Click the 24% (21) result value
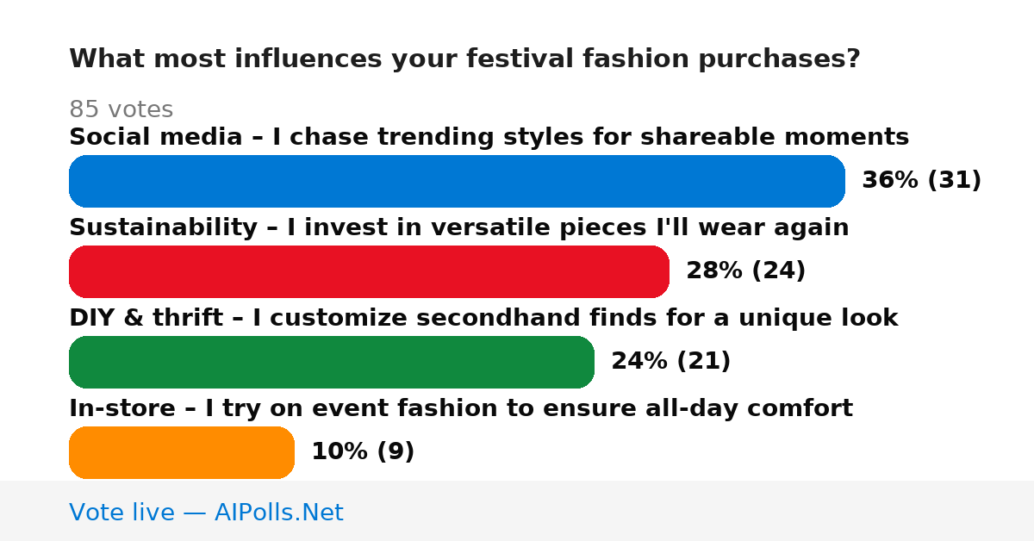The width and height of the screenshot is (1034, 541). (x=670, y=362)
